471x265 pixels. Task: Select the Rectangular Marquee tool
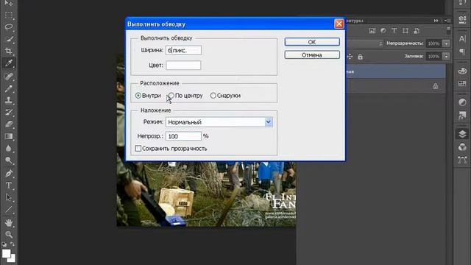tap(9, 15)
